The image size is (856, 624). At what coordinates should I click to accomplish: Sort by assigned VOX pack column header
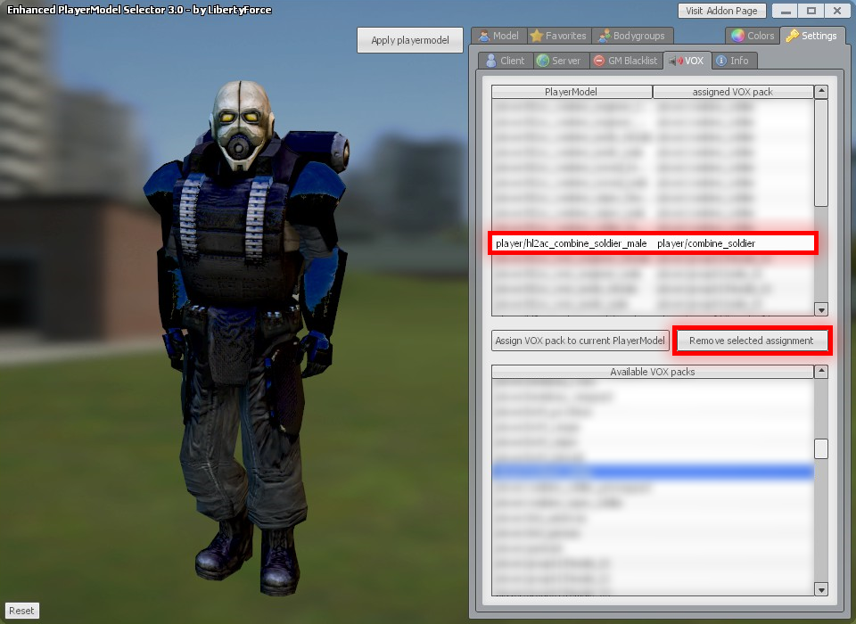[733, 92]
